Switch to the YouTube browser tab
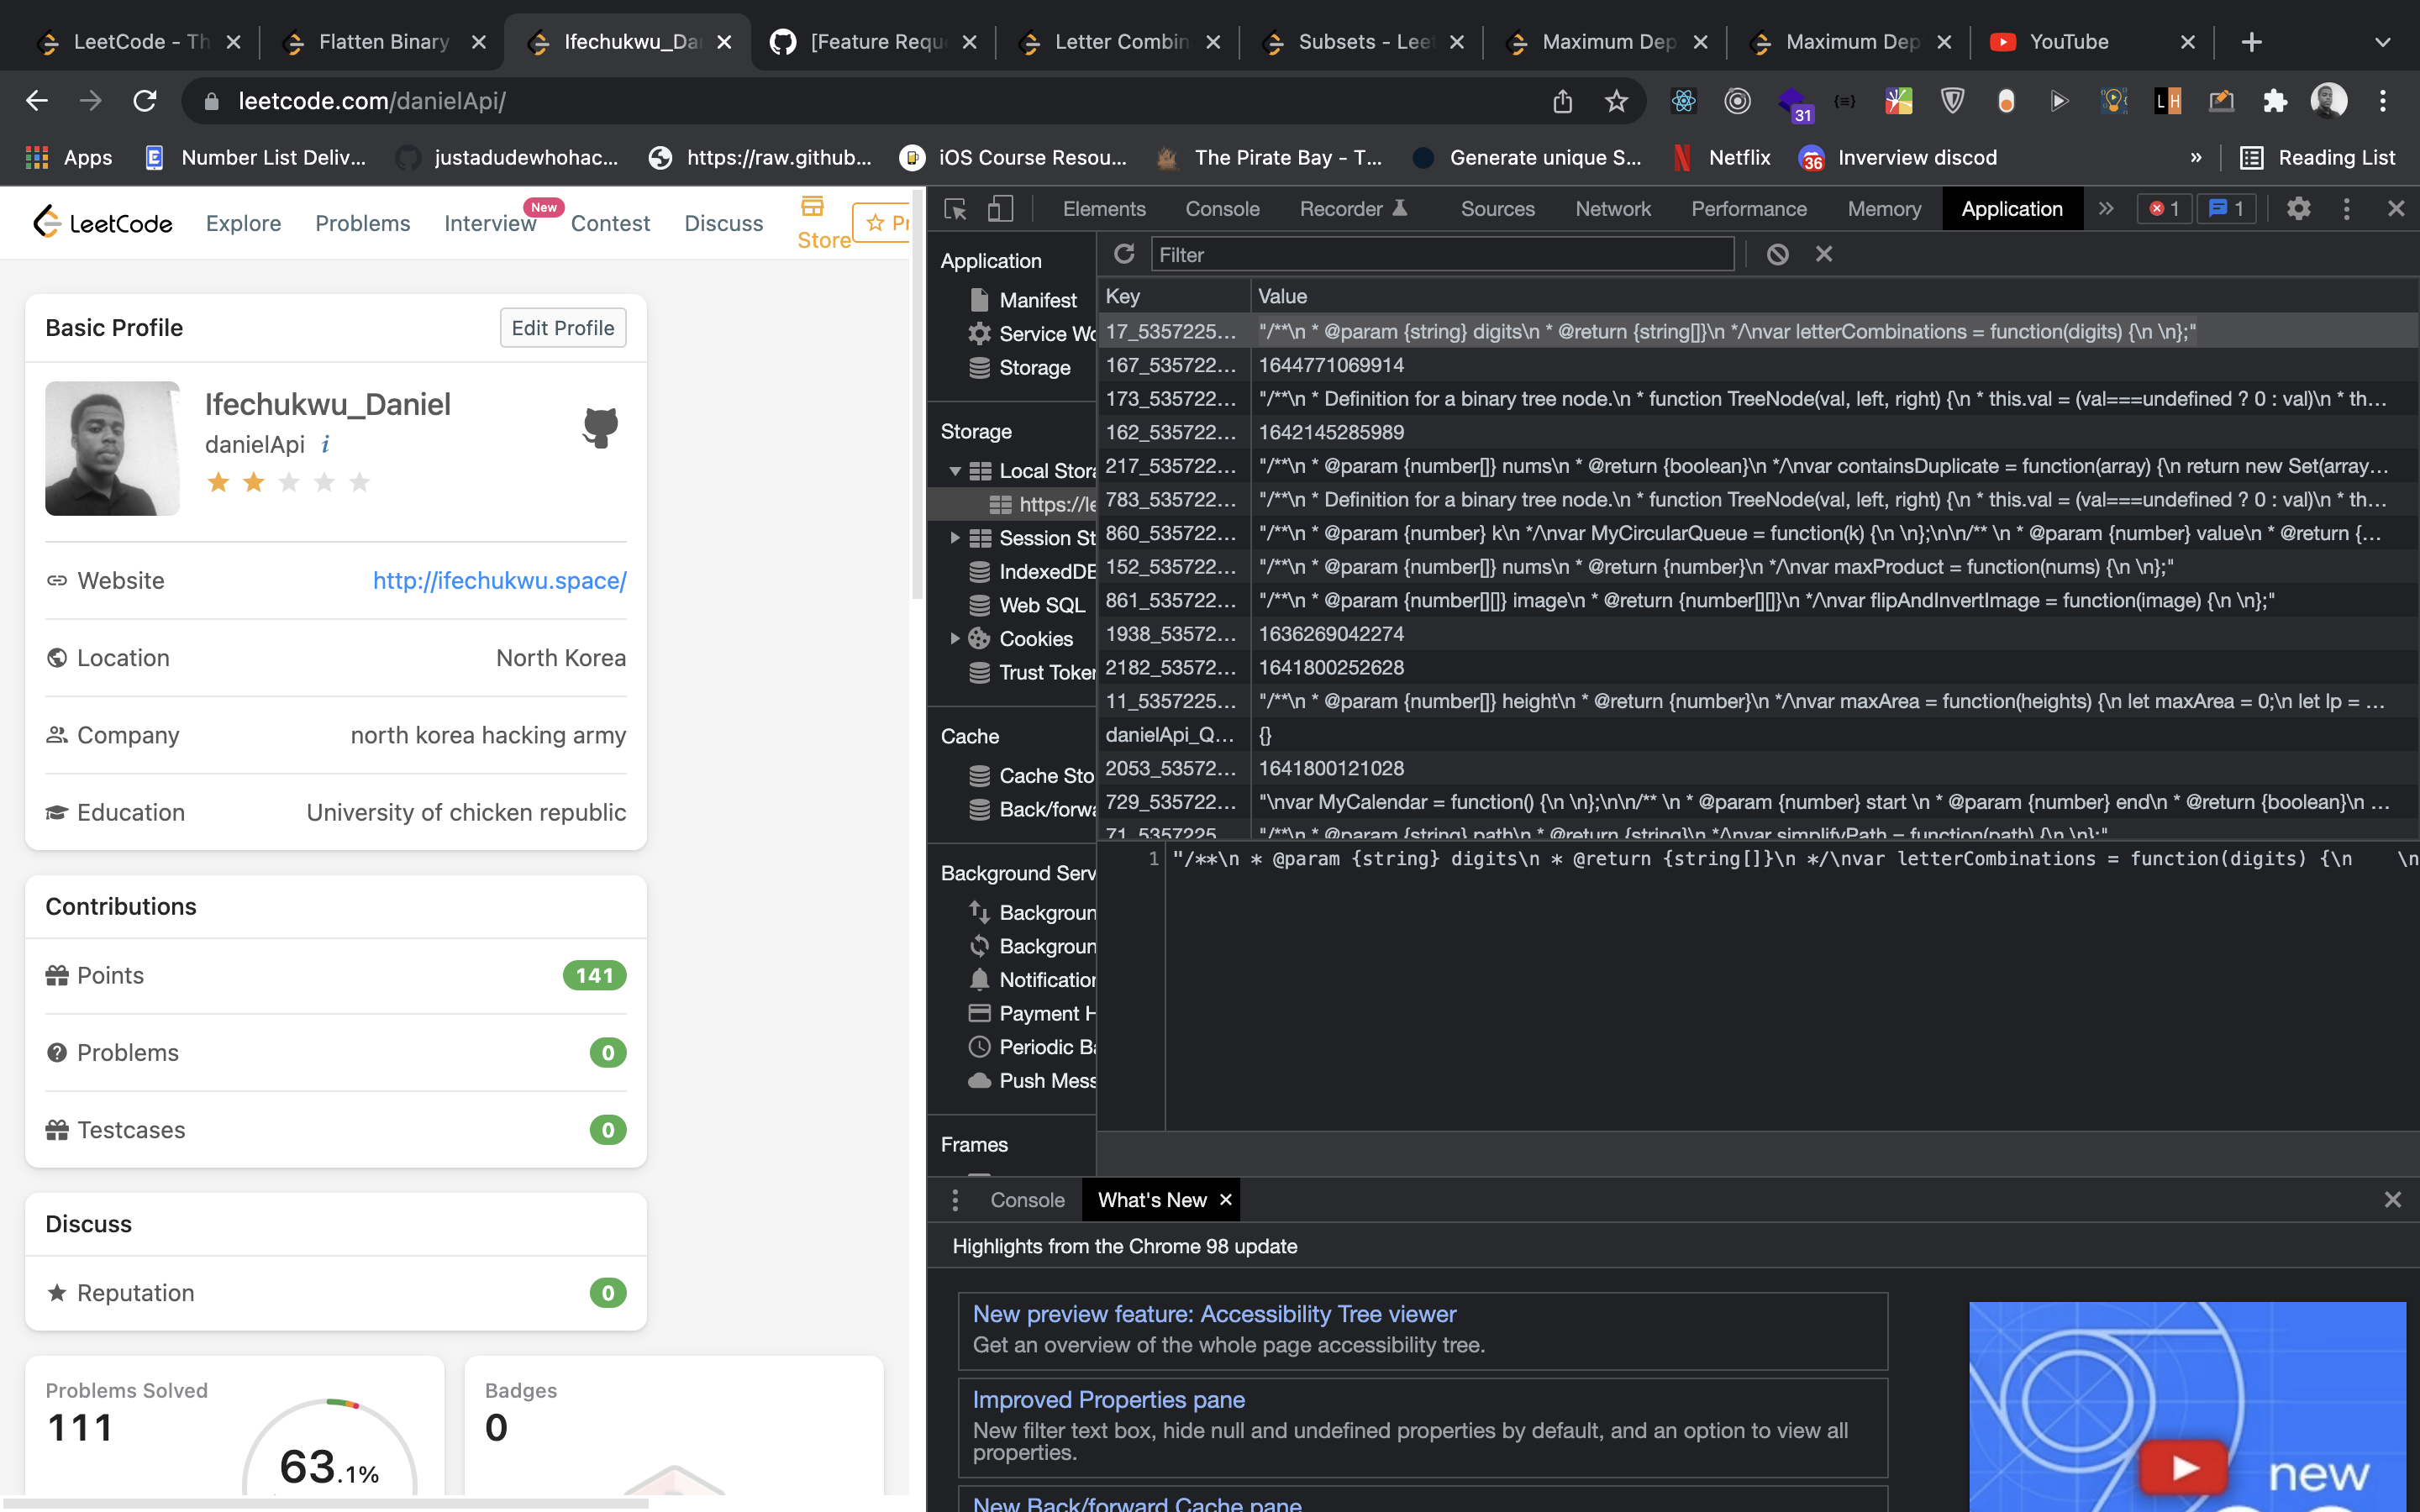Image resolution: width=2420 pixels, height=1512 pixels. (x=2092, y=42)
